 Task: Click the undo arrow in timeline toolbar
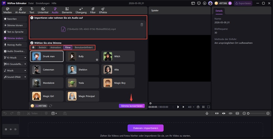pyautogui.click(x=5, y=113)
